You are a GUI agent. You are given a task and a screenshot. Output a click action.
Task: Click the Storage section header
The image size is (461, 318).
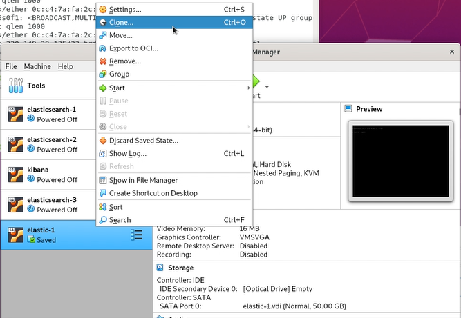(181, 268)
